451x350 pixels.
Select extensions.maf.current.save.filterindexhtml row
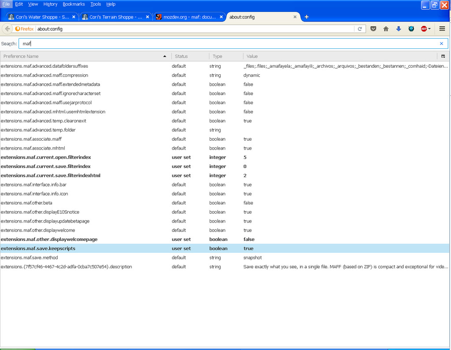225,175
